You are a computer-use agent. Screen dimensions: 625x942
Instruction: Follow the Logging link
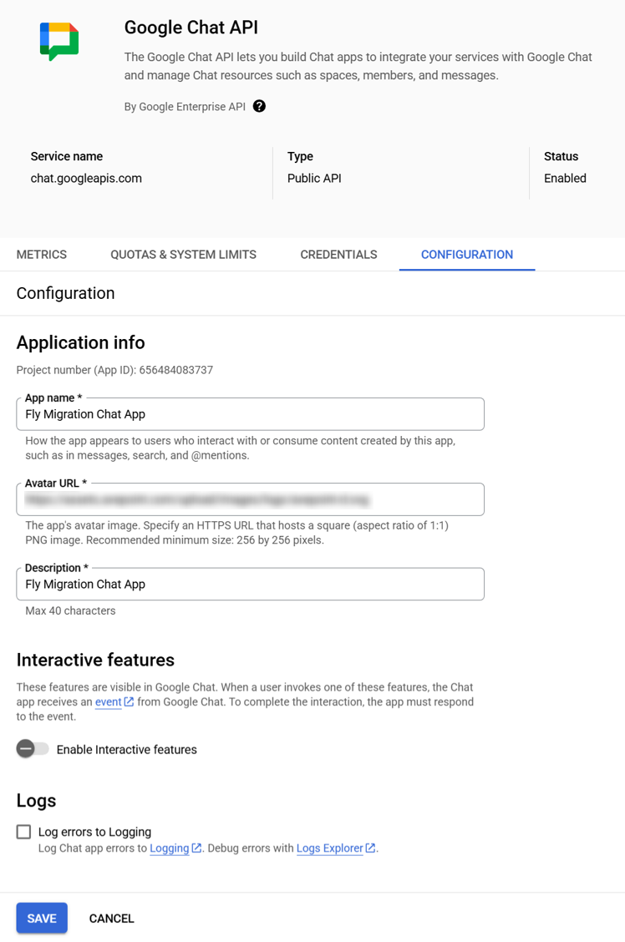(169, 848)
